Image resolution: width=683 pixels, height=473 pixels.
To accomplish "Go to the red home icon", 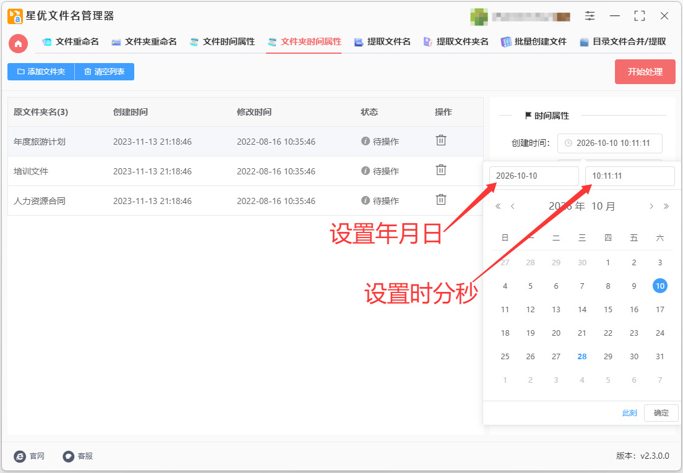I will pos(19,43).
